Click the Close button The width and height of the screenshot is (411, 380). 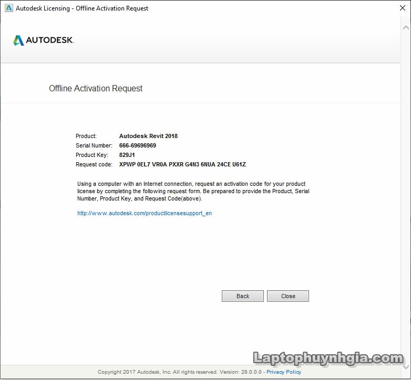coord(288,296)
